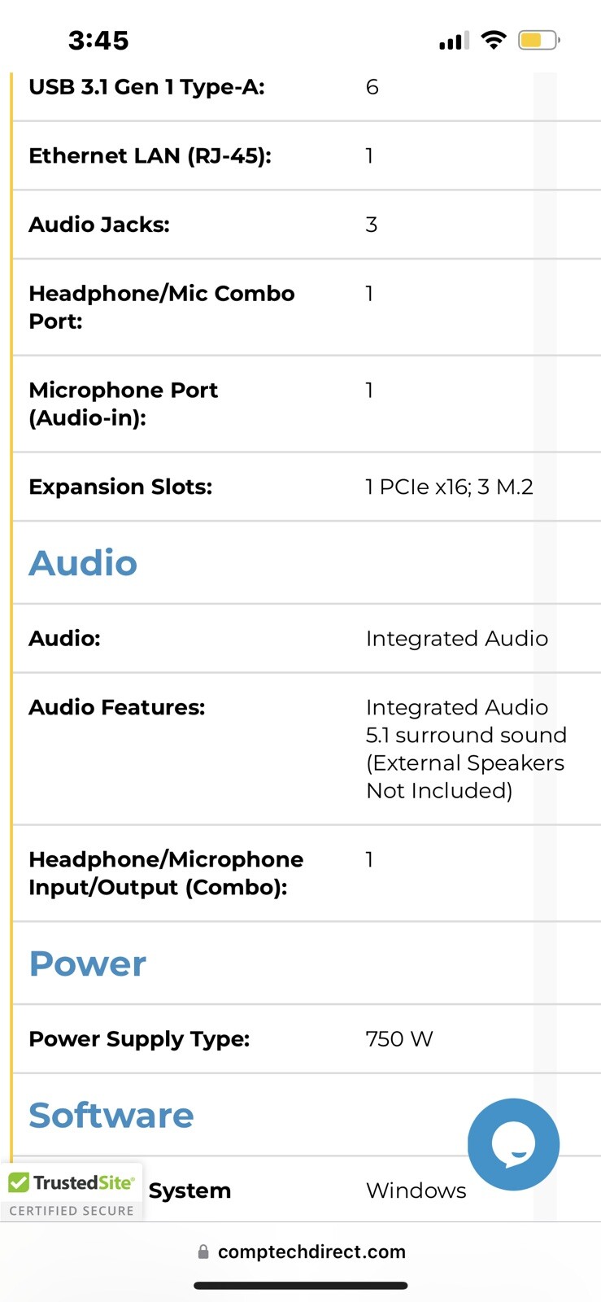Select the Audio section heading
Viewport: 601px width, 1302px height.
[x=83, y=562]
